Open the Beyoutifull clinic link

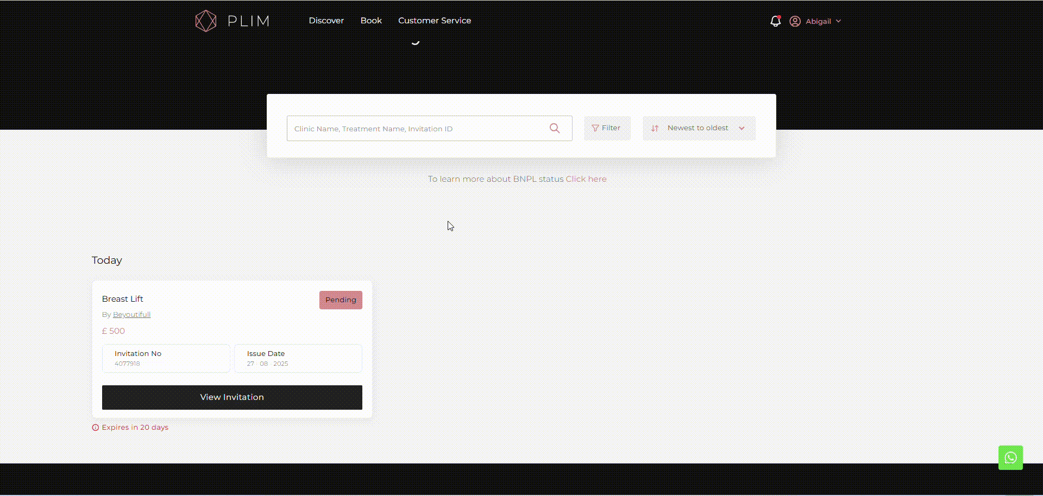tap(131, 315)
